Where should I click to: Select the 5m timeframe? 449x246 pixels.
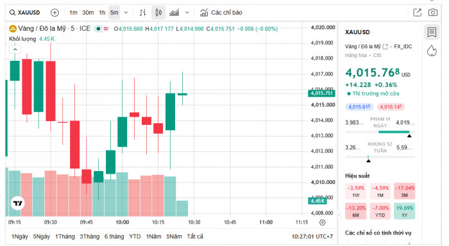(x=114, y=13)
